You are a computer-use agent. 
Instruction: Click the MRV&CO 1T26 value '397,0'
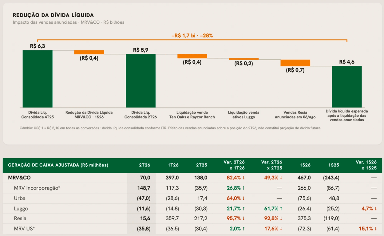pyautogui.click(x=172, y=178)
